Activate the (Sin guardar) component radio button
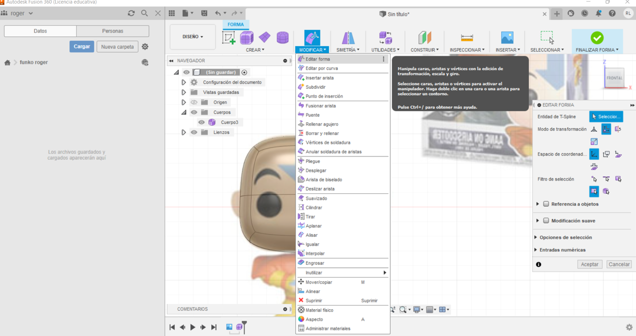The width and height of the screenshot is (636, 336). point(244,72)
